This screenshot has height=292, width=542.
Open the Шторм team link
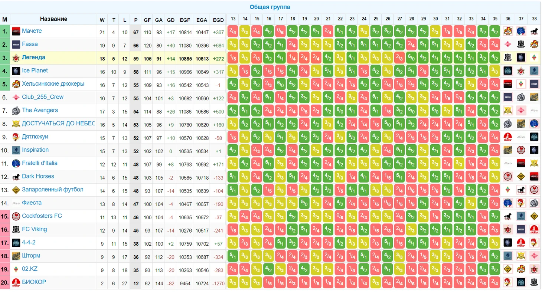point(31,256)
